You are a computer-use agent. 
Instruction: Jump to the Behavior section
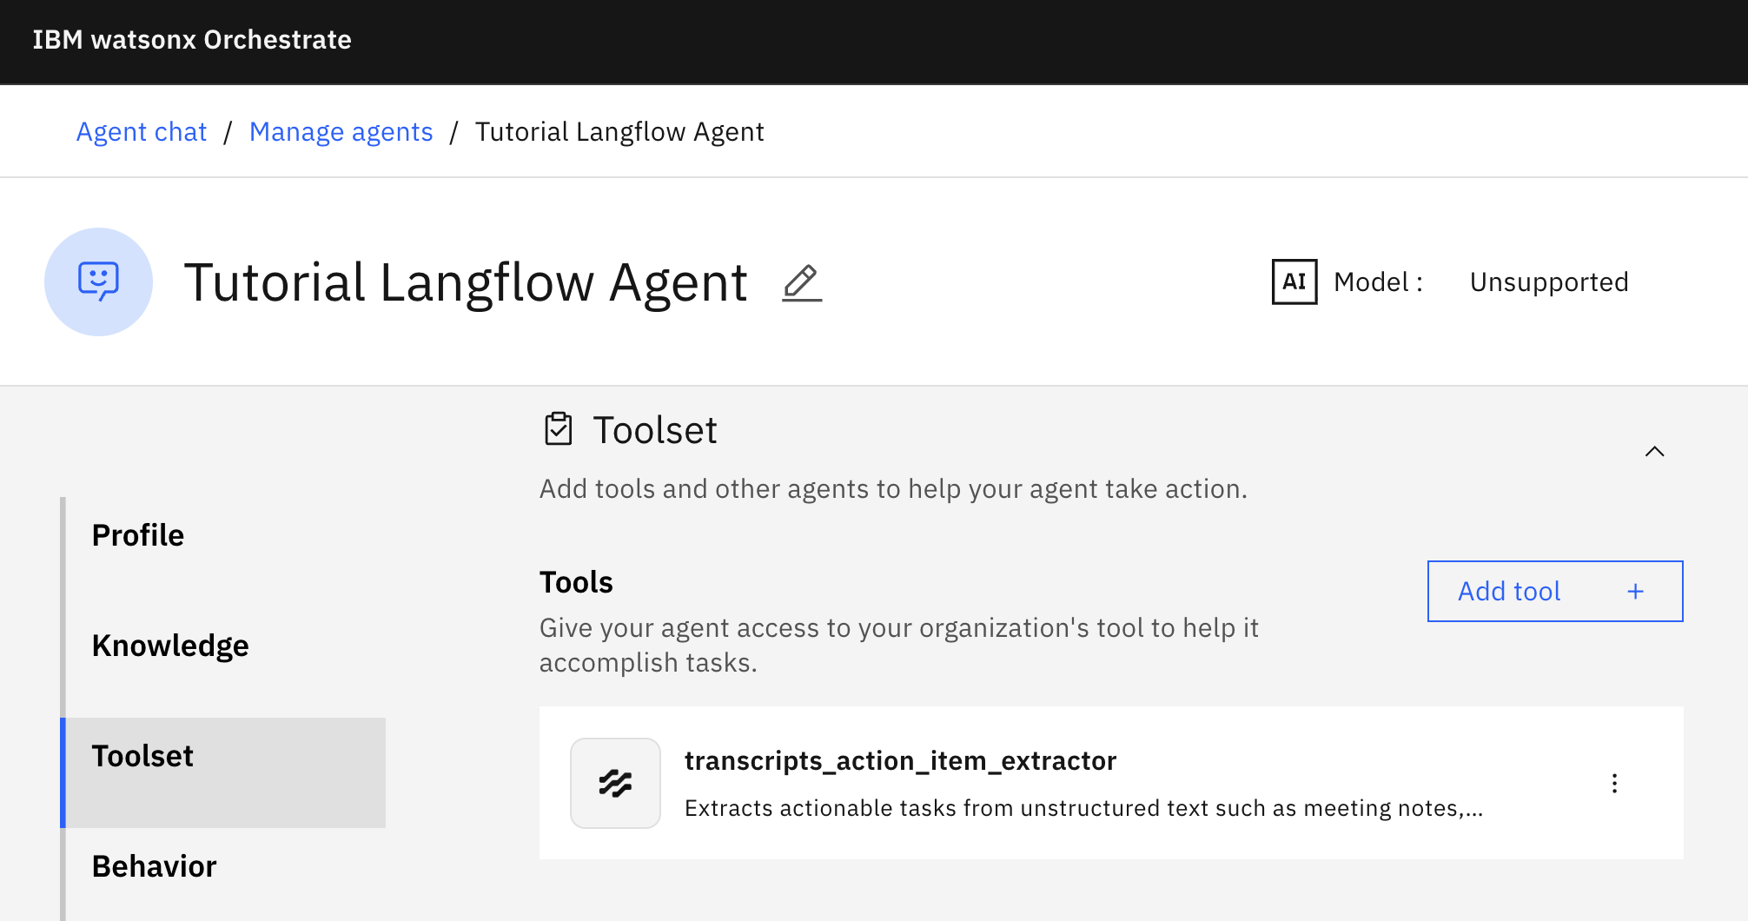(154, 866)
